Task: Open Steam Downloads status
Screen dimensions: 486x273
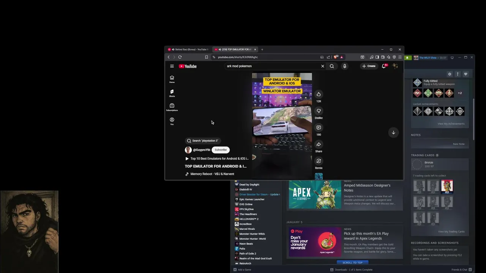Action: click(351, 270)
